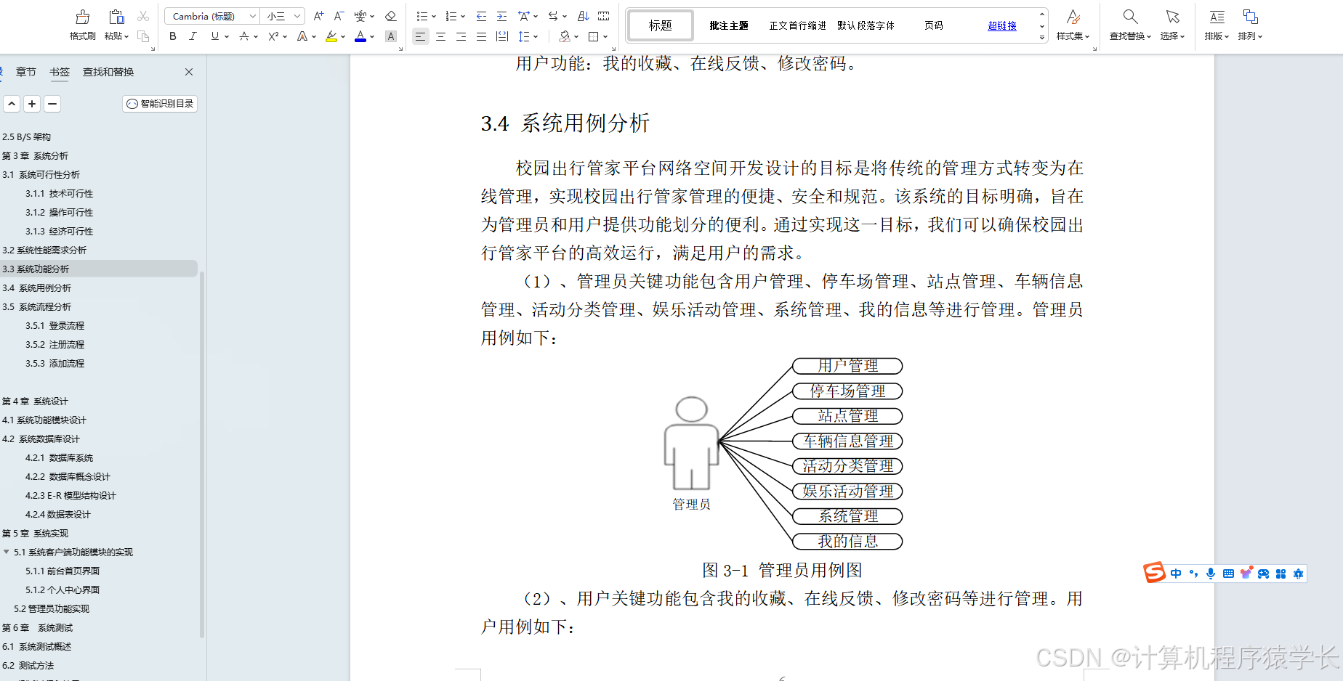
Task: Select the 正文首行缩进 style
Action: 797,25
